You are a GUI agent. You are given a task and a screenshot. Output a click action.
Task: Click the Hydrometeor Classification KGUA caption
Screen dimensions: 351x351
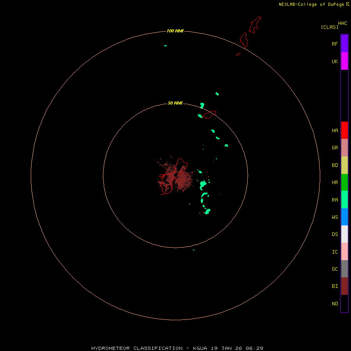177,348
